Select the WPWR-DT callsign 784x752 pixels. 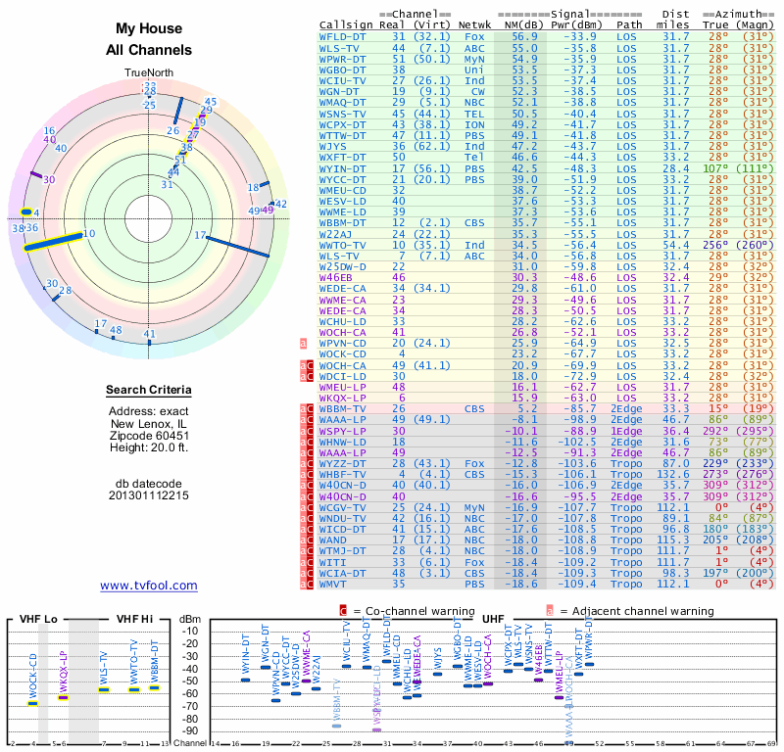[x=342, y=59]
